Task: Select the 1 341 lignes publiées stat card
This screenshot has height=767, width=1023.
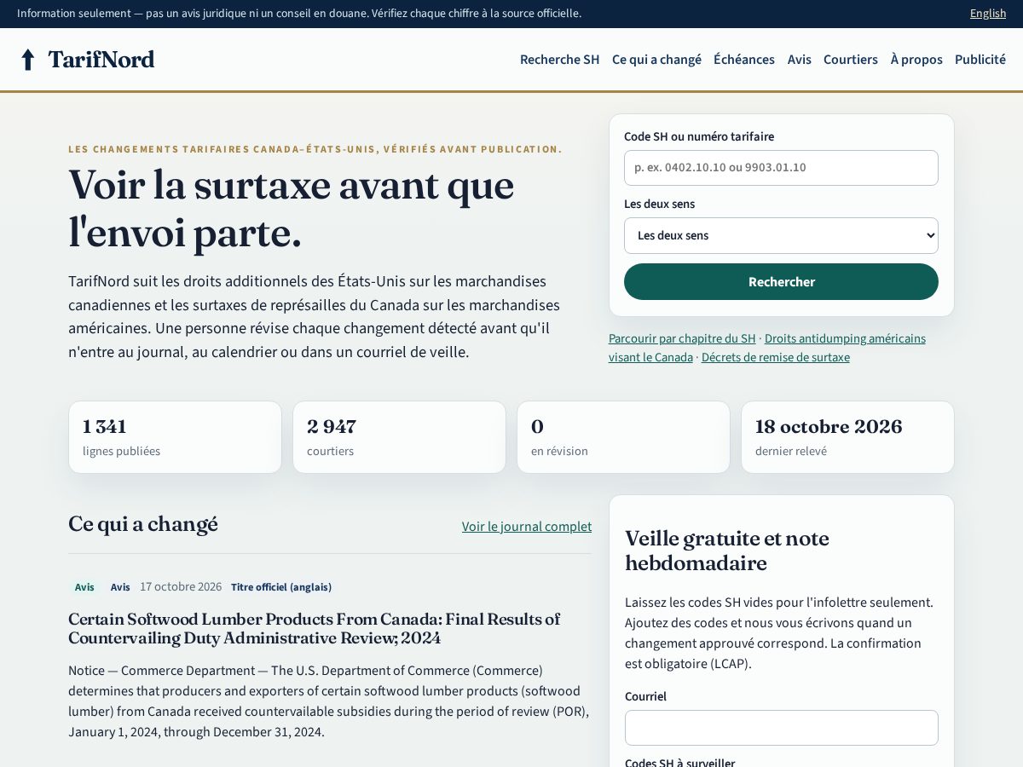Action: (175, 437)
